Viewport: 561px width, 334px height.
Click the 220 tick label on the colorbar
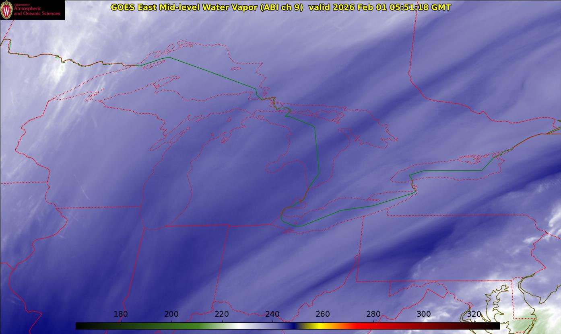click(222, 314)
